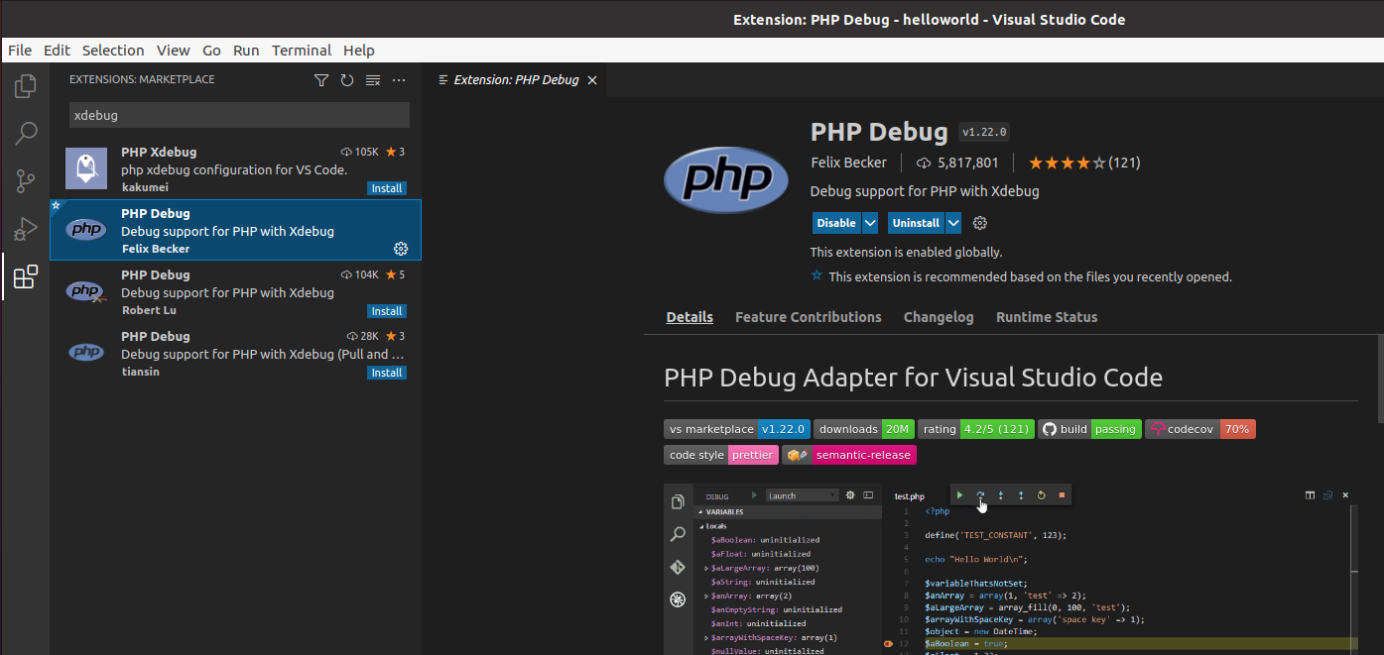1384x655 pixels.
Task: Open the File menu
Action: tap(20, 51)
